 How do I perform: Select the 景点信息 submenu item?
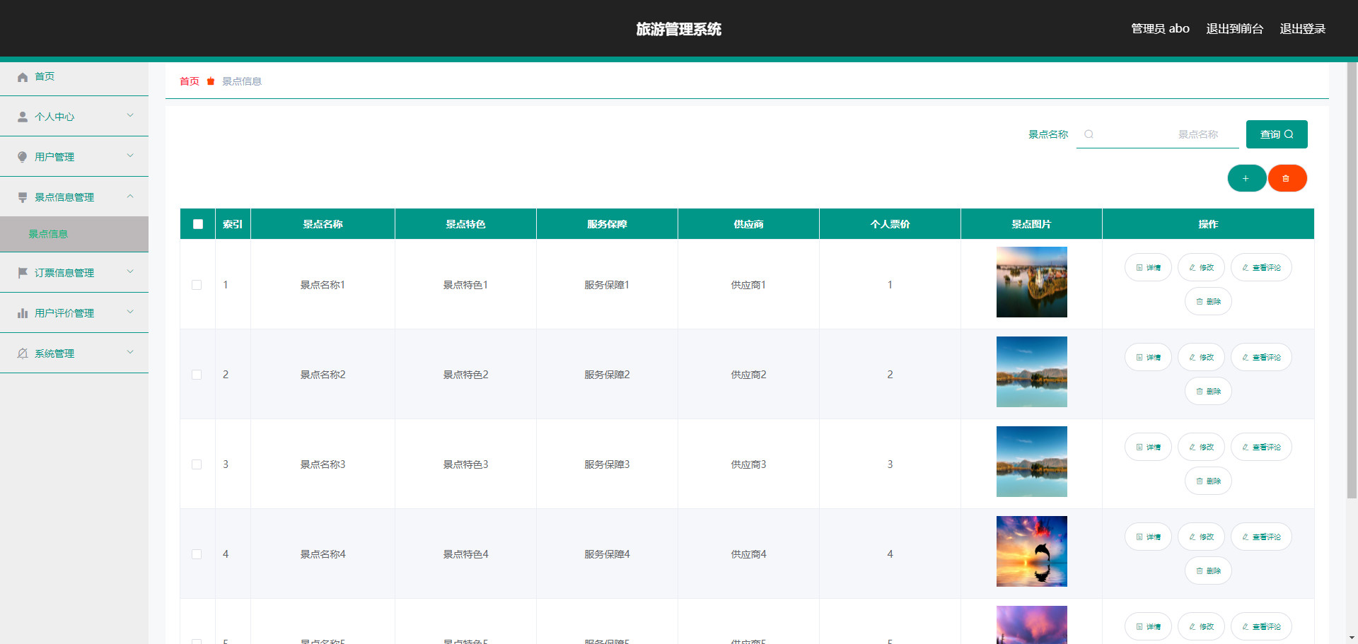tap(48, 234)
